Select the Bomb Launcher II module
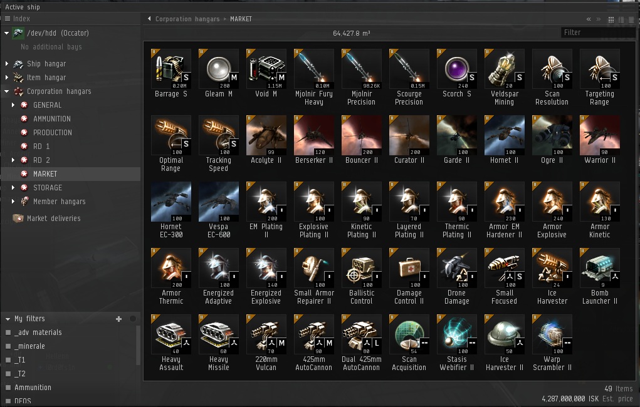 pyautogui.click(x=600, y=277)
